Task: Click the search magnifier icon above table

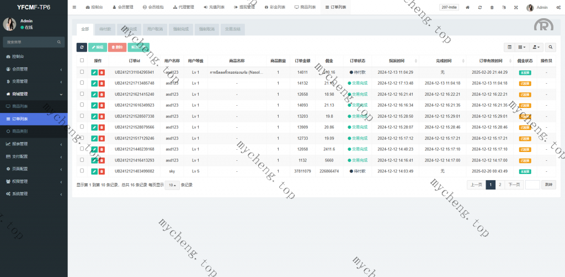Action: (550, 47)
